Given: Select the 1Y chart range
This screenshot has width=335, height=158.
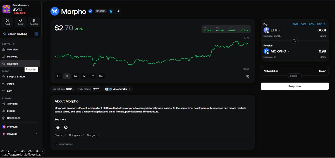Looking at the screenshot, I should (x=93, y=76).
